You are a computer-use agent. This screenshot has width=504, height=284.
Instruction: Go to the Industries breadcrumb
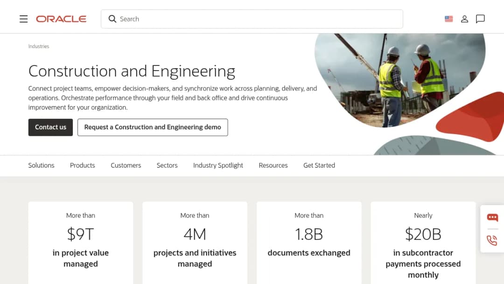point(39,46)
